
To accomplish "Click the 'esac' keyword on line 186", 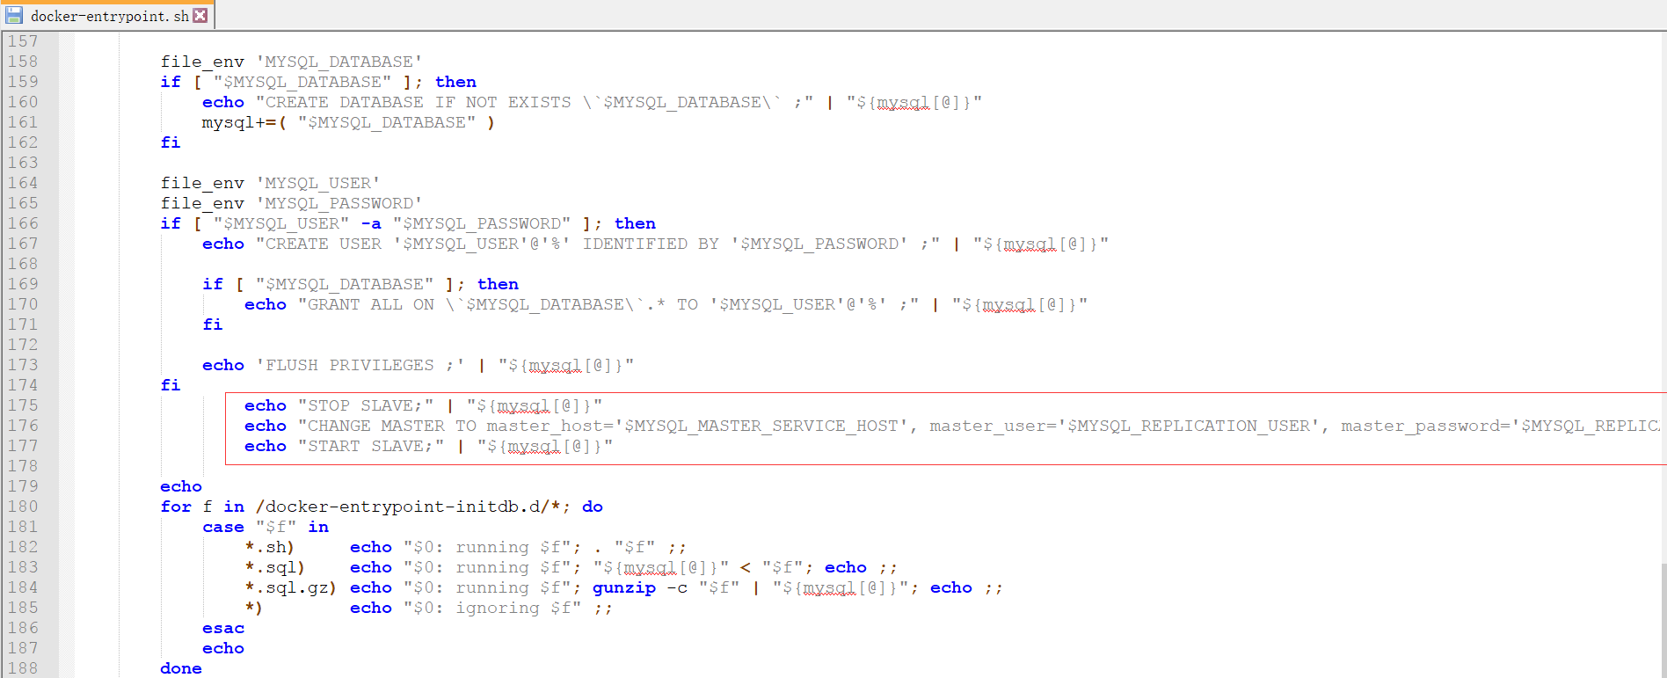I will tap(223, 628).
